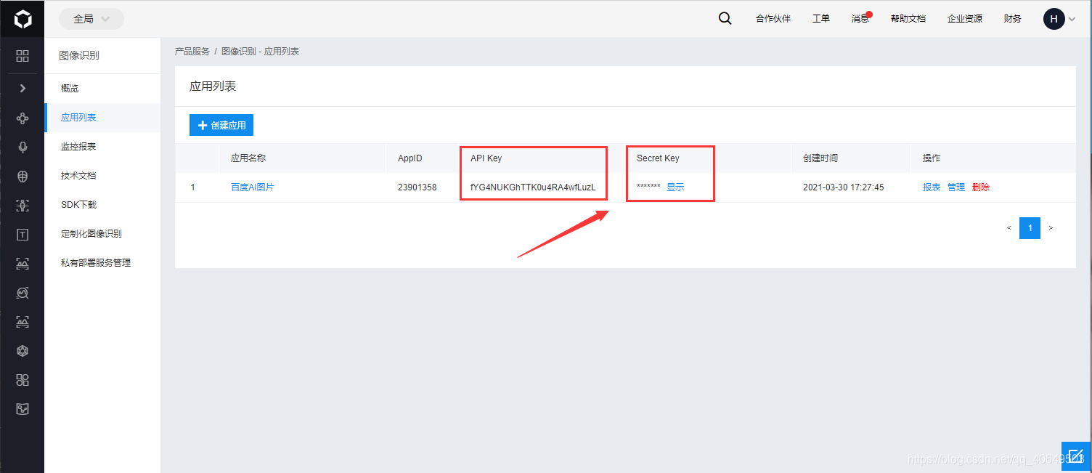
Task: Click the 报表 action link
Action: (x=932, y=187)
